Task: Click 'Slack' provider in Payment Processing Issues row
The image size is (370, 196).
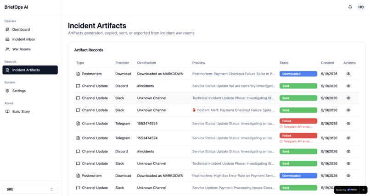Action: 120,188
